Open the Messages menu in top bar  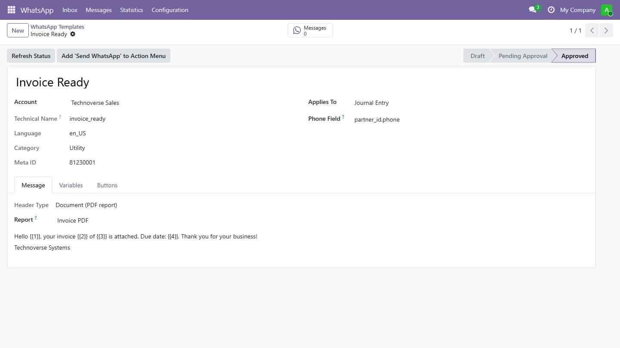(x=99, y=10)
